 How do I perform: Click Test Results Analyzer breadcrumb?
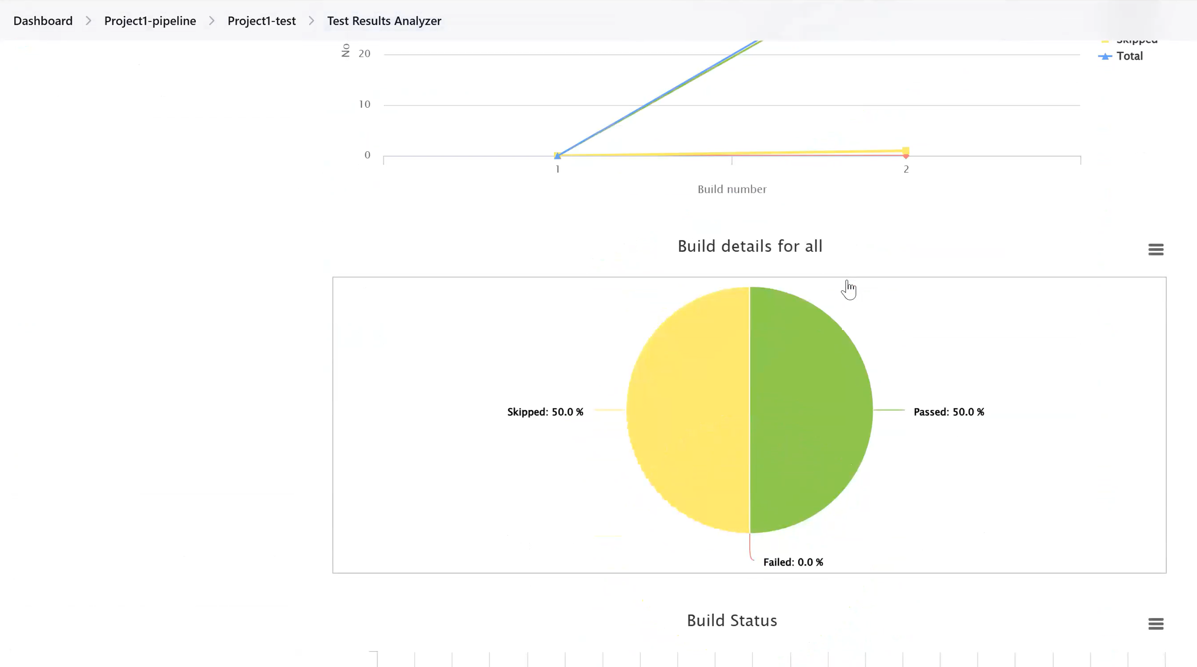point(384,21)
